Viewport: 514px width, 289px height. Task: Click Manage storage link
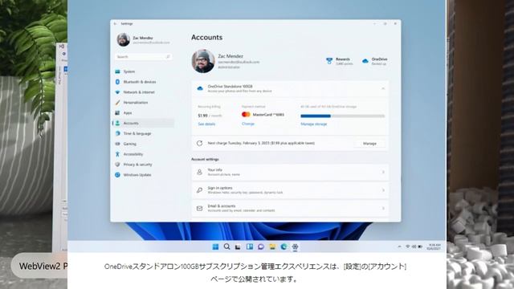(x=314, y=124)
